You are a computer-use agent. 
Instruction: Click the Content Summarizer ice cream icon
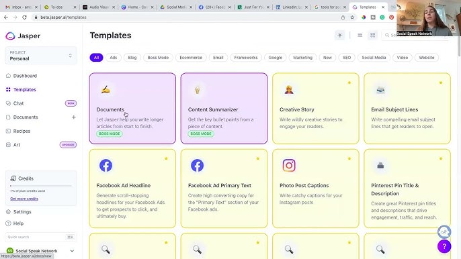point(198,89)
